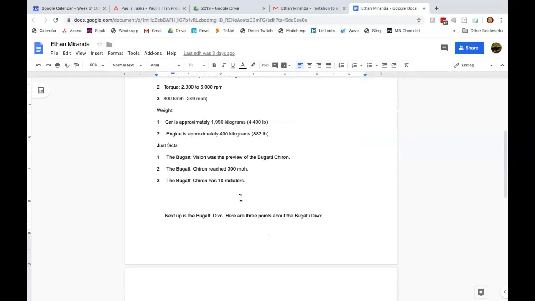Viewport: 535px width, 301px height.
Task: Click the spelling and grammar check icon
Action: [67, 65]
